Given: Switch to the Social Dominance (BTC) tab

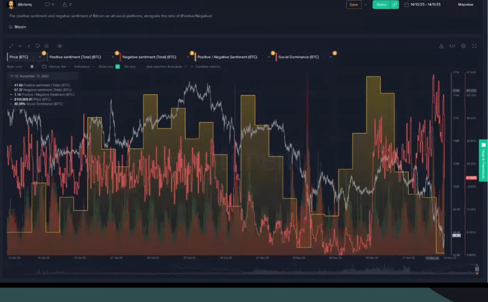Looking at the screenshot, I should [299, 57].
